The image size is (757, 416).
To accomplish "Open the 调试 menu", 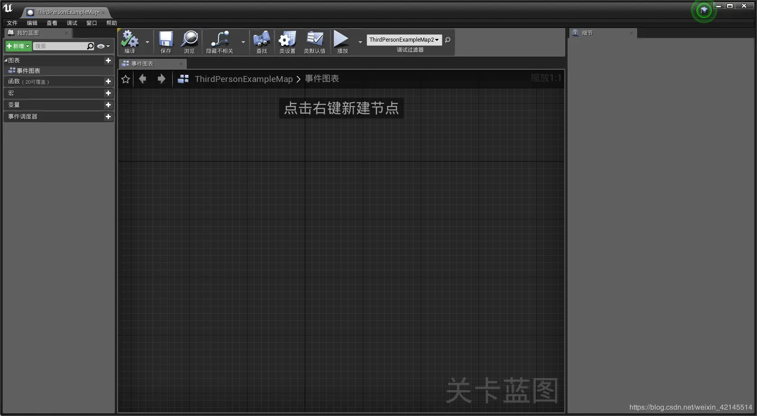I will (72, 23).
